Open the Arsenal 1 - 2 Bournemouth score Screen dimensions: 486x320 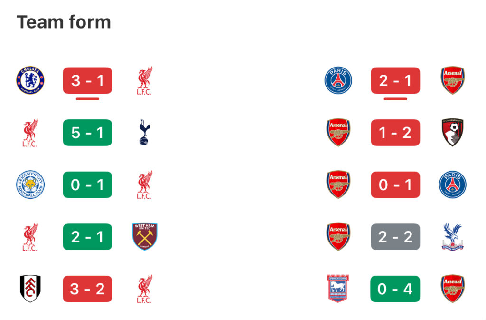point(395,133)
